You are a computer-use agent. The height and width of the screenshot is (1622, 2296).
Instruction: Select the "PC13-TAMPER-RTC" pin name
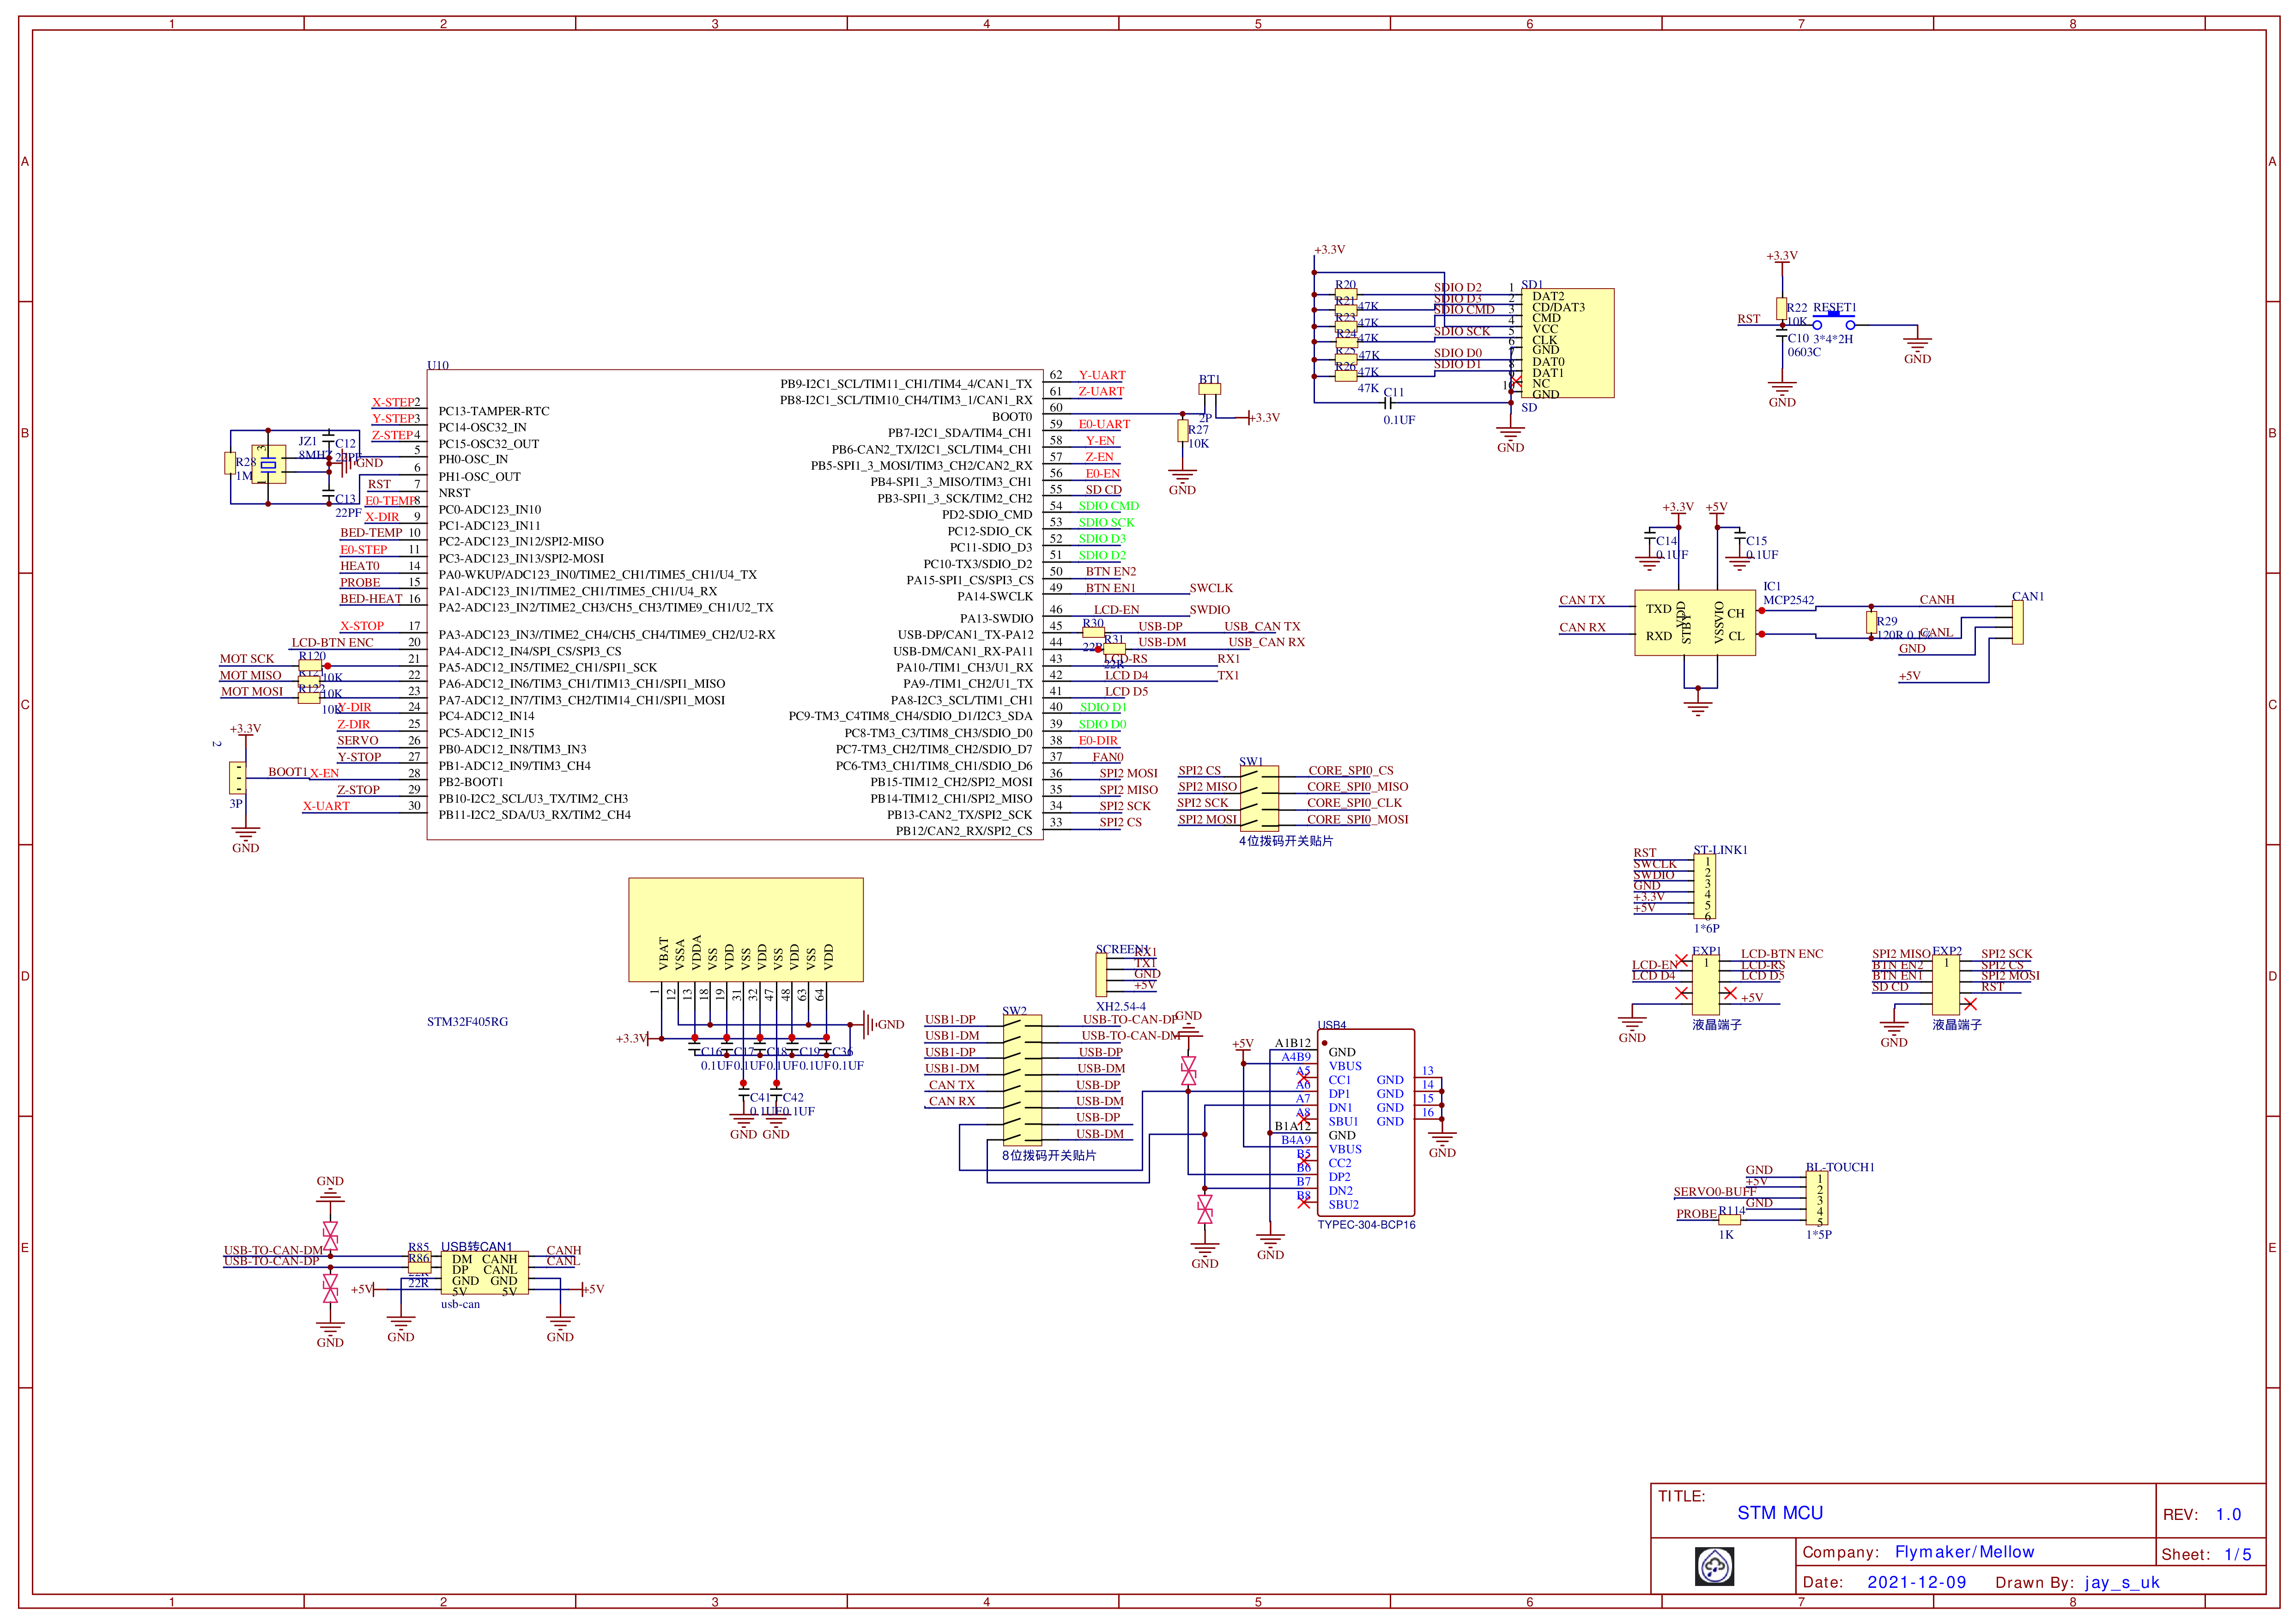(494, 411)
